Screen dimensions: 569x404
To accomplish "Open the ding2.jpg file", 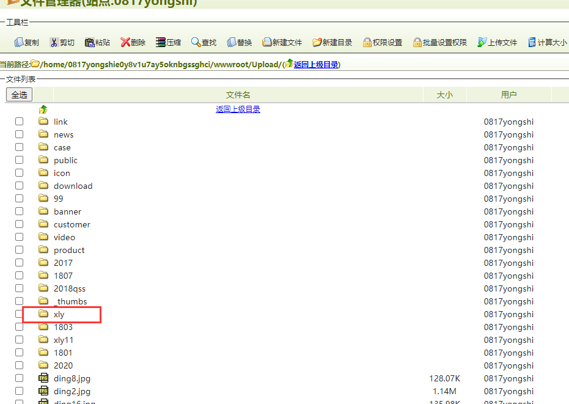I will (x=72, y=391).
